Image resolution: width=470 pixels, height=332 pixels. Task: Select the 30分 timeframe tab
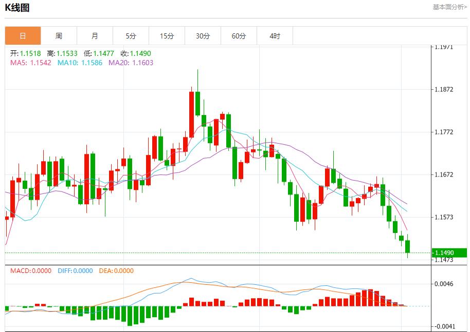click(x=203, y=35)
